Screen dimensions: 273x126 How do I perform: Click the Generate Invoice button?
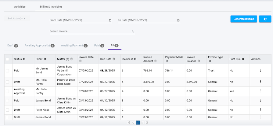244,19
